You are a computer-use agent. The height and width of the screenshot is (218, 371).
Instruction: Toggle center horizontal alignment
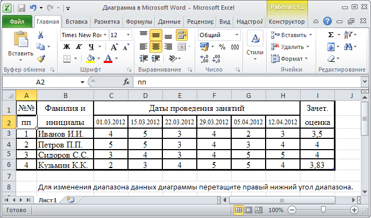pyautogui.click(x=155, y=46)
